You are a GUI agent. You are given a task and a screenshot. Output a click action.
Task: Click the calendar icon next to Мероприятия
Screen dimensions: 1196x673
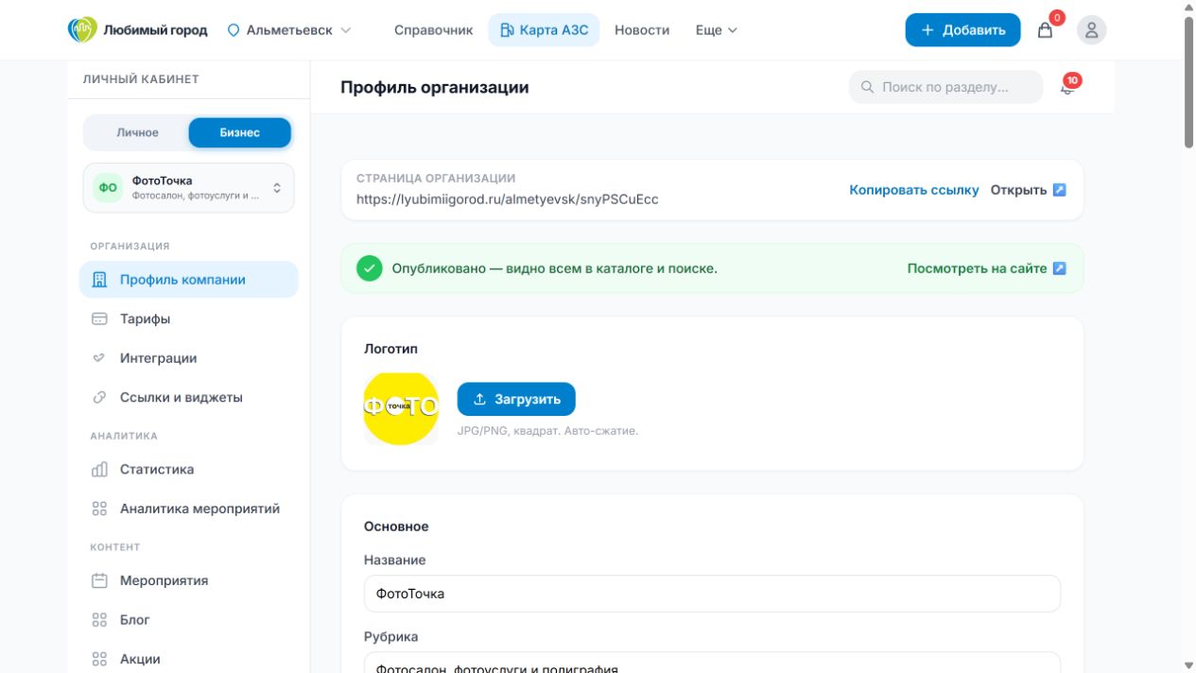[x=99, y=580]
